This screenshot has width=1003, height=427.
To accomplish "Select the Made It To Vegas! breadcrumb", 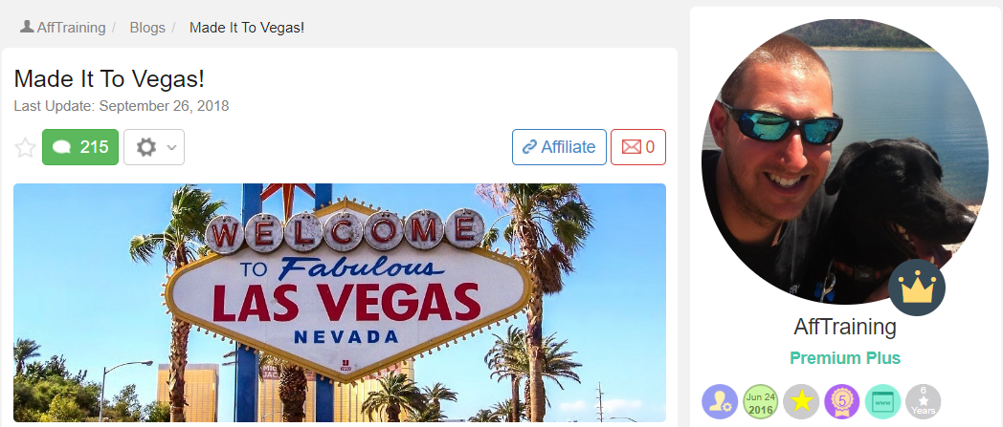I will tap(247, 28).
